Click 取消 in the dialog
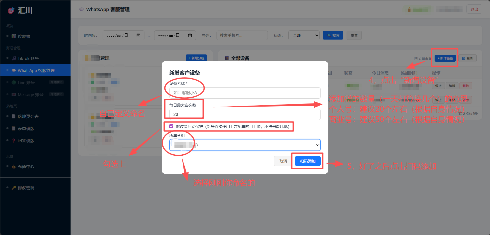 (x=283, y=161)
